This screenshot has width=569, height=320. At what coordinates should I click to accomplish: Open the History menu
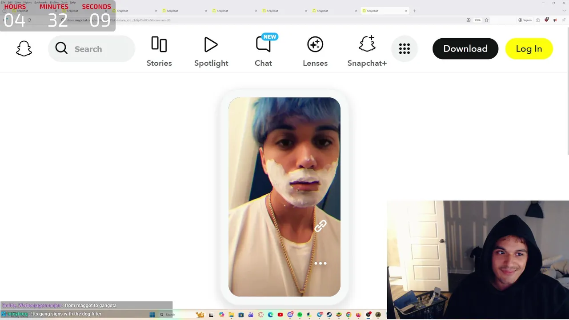pos(27,2)
